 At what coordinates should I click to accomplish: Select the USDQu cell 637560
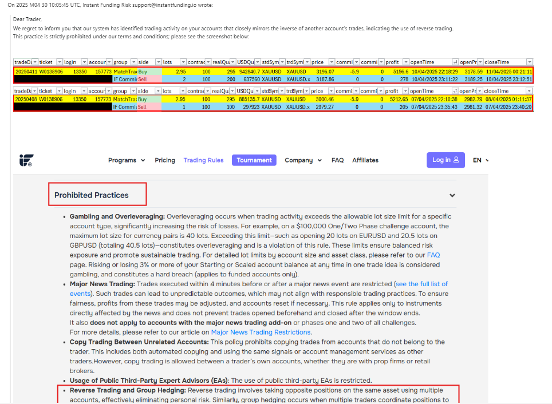[x=248, y=80]
